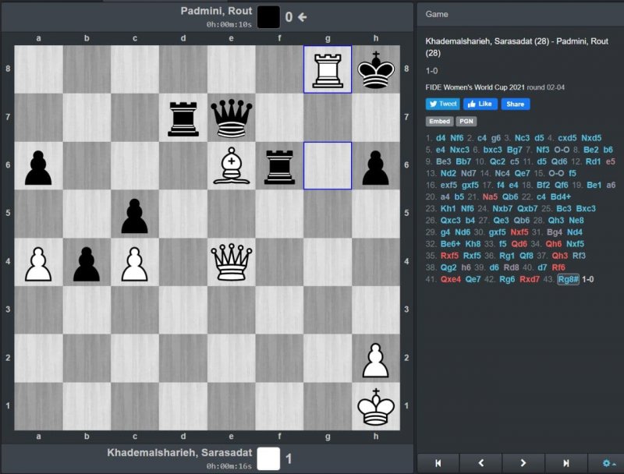Viewport: 624px width, 474px height.
Task: Click the Facebook Like button
Action: (x=480, y=104)
